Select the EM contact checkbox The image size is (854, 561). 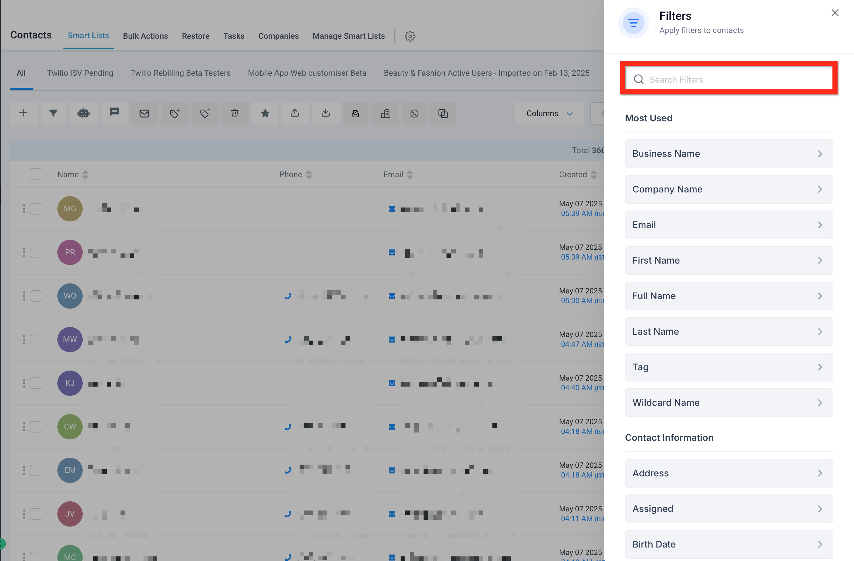pos(36,471)
